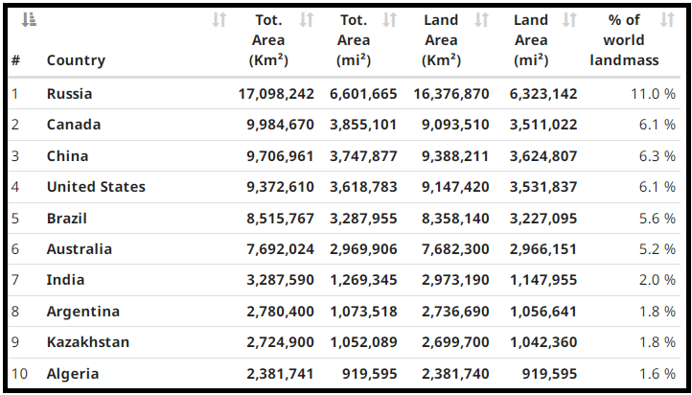Select Canada land area 9,093,510
The image size is (692, 395).
(455, 125)
